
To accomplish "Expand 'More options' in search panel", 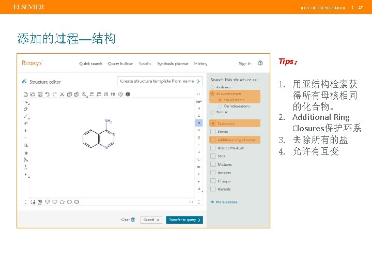I will 224,202.
